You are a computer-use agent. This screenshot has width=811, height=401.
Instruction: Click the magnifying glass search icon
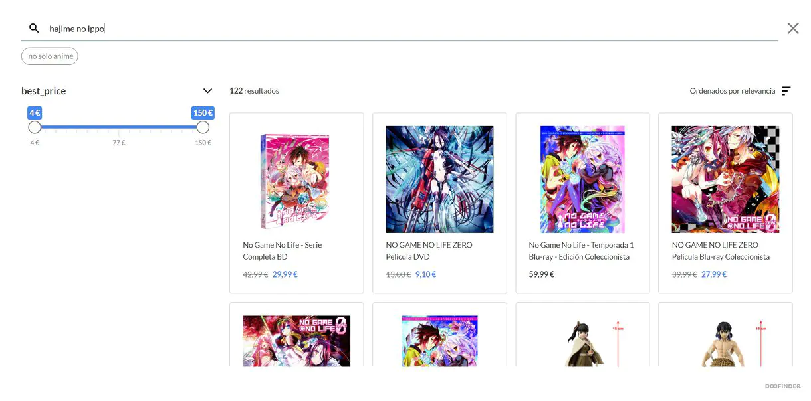pos(34,29)
